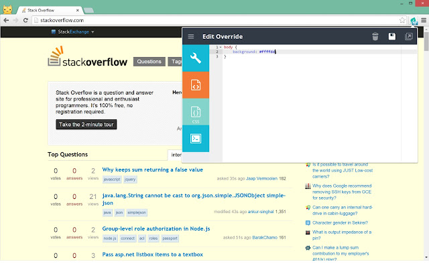Open 'Character gender in Sekirei?' link

click(x=340, y=222)
